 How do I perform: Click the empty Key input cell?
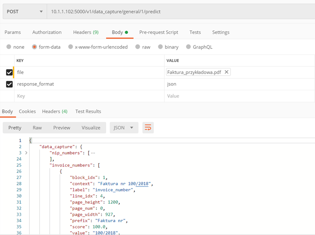89,96
